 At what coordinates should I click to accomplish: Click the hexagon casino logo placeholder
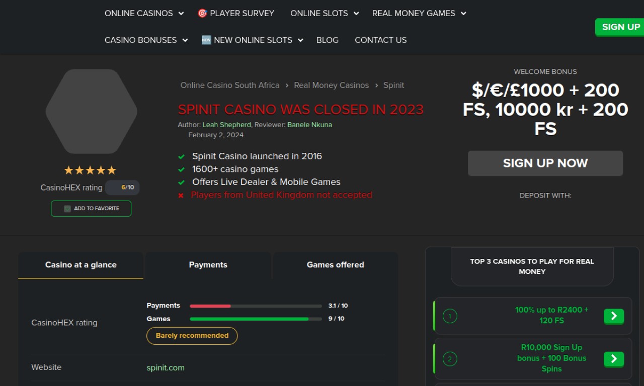point(91,112)
